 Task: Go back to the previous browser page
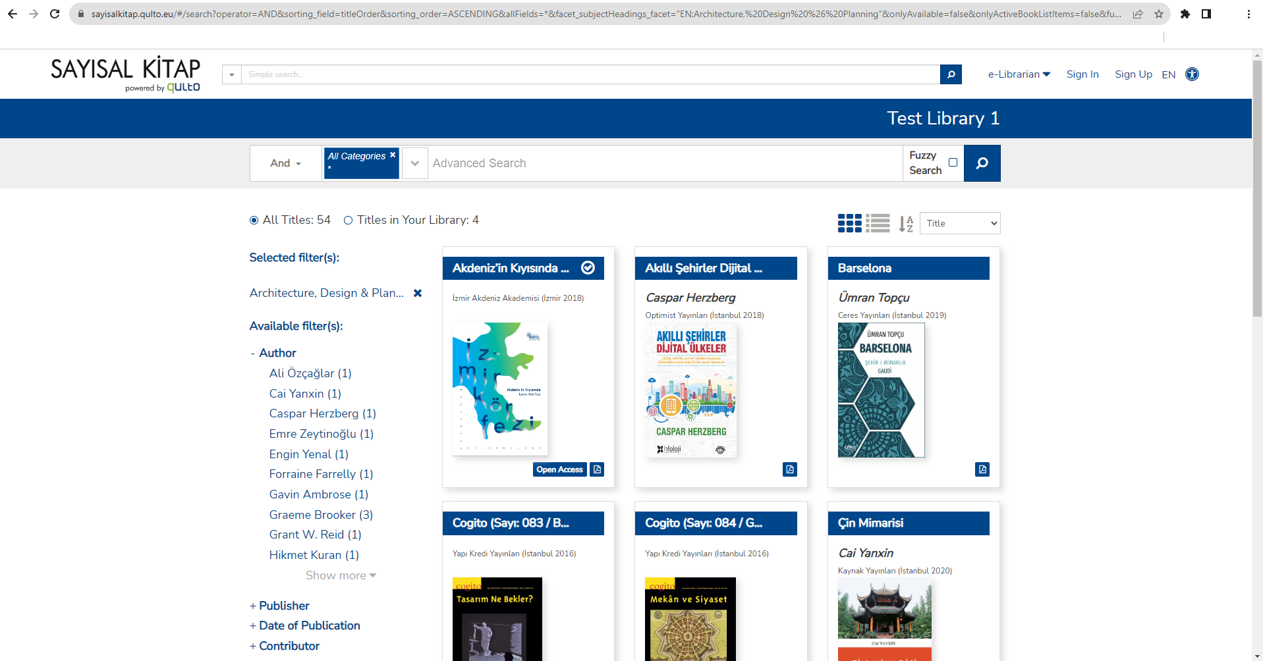pyautogui.click(x=13, y=14)
